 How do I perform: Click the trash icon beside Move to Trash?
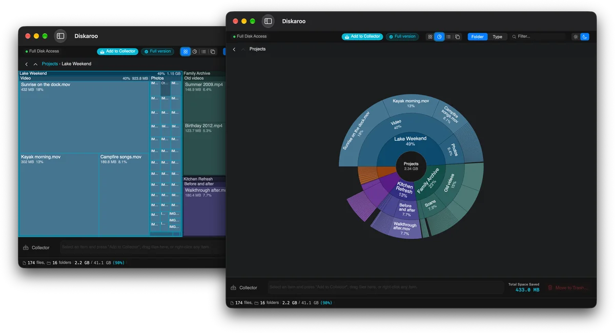coord(550,288)
